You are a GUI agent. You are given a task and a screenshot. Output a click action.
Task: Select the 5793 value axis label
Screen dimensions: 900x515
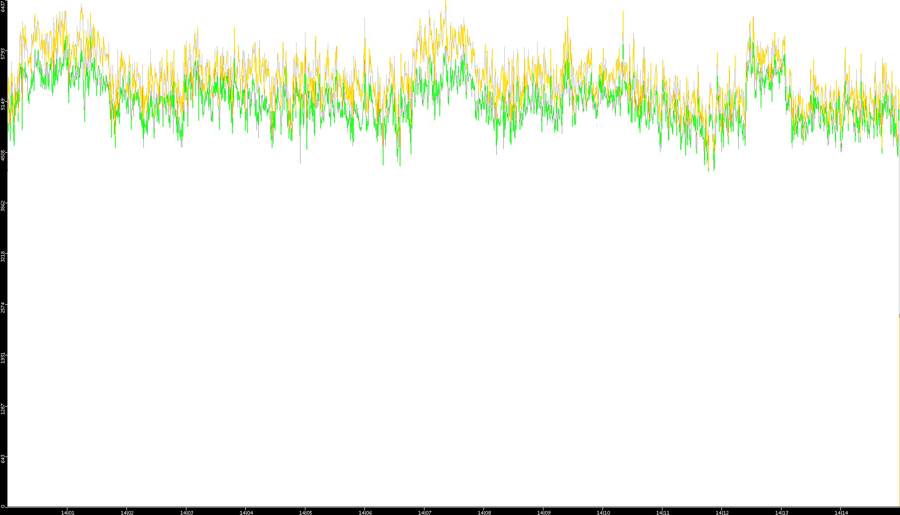[x=3, y=54]
